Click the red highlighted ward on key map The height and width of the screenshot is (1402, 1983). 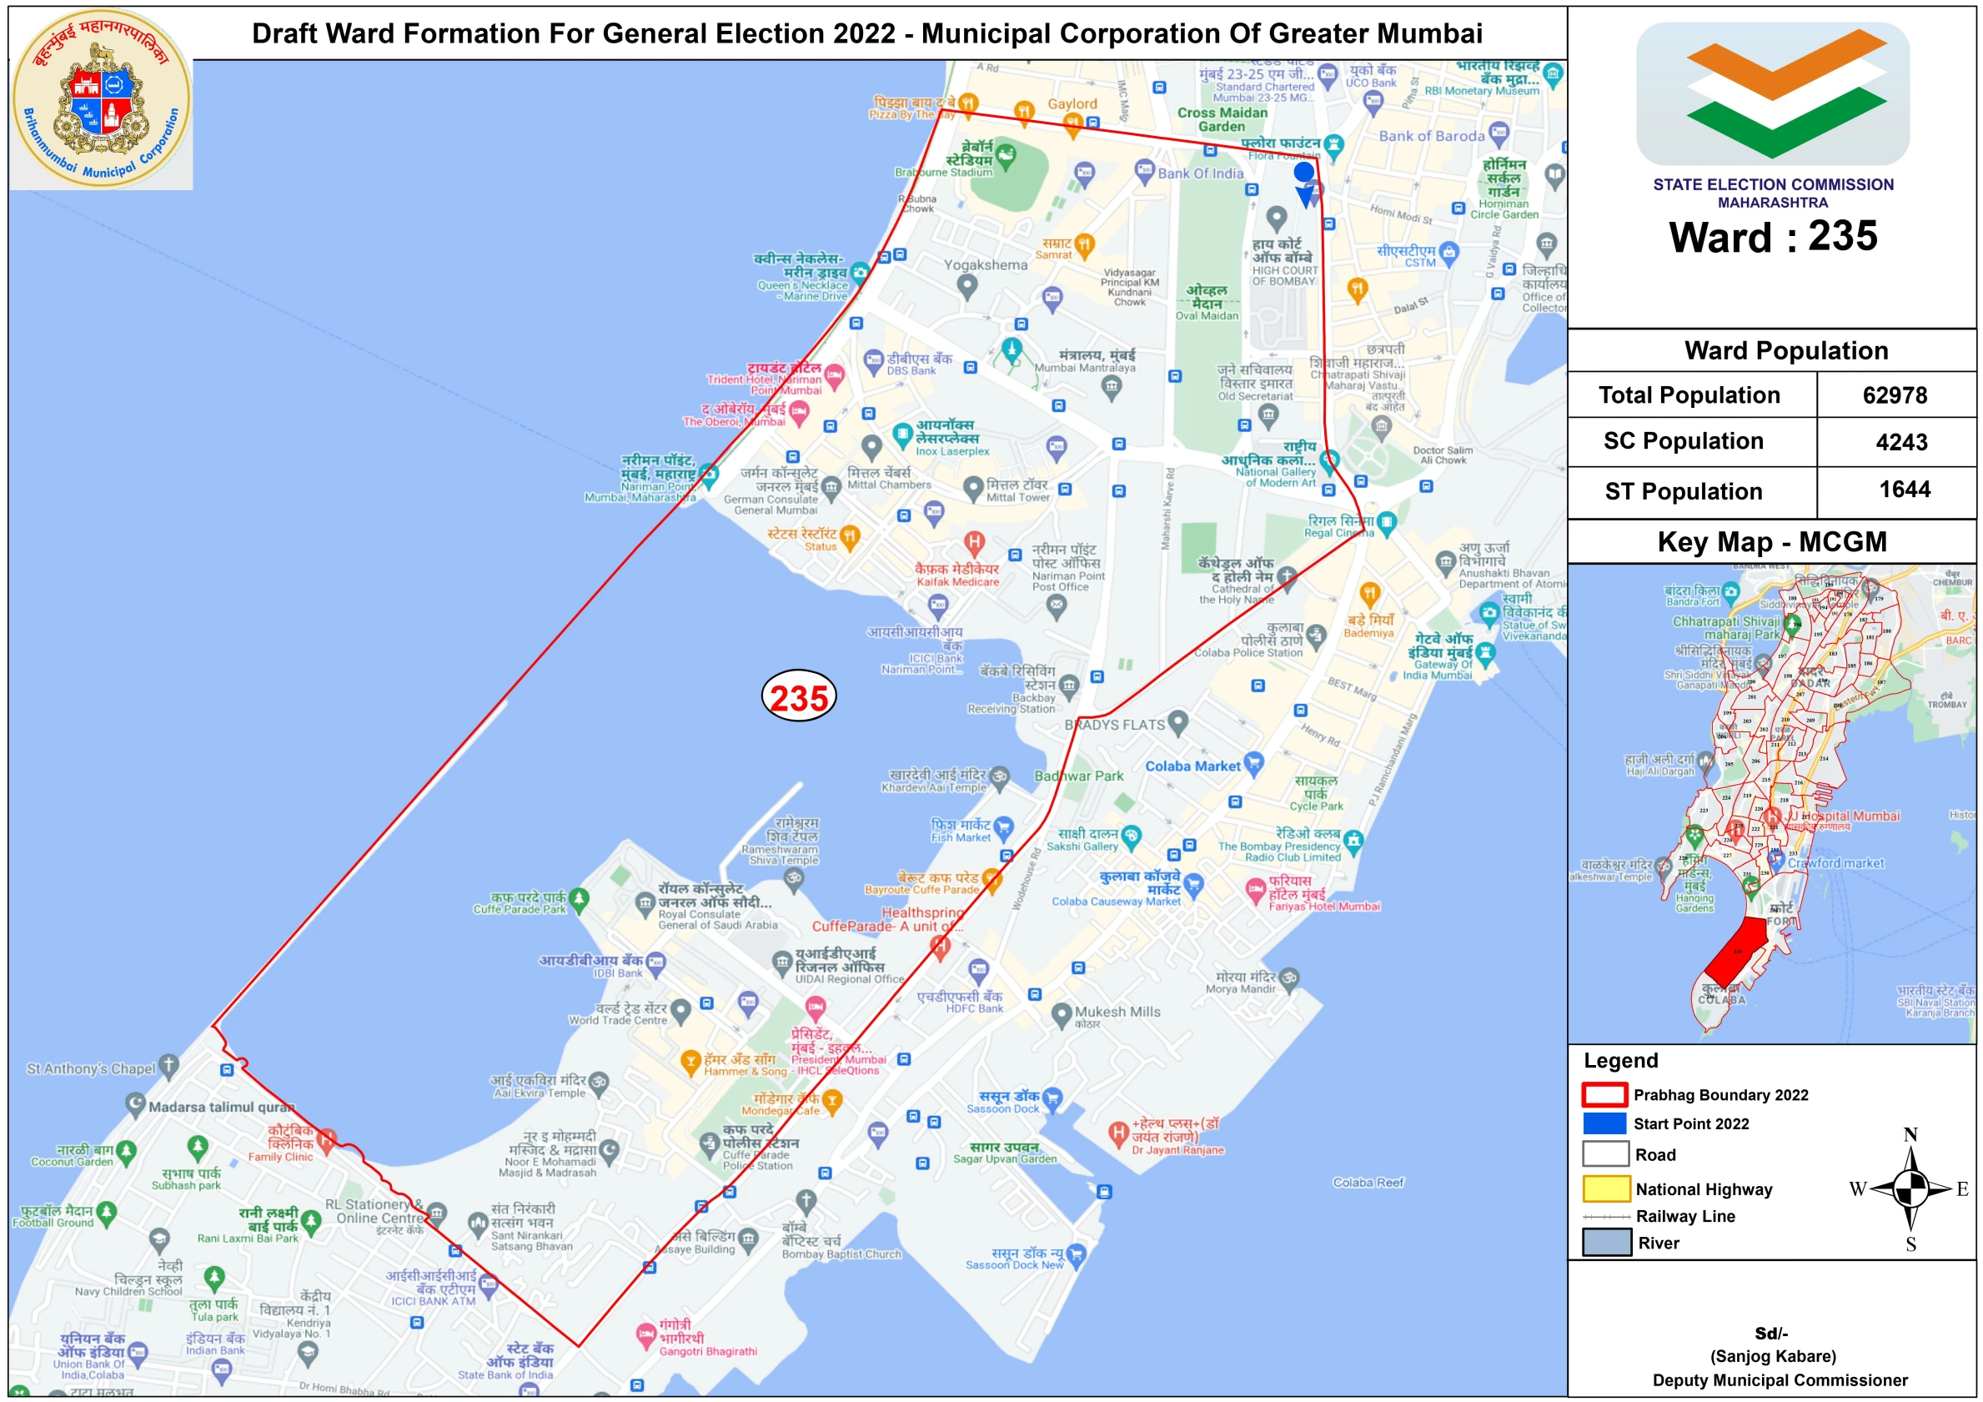tap(1738, 950)
